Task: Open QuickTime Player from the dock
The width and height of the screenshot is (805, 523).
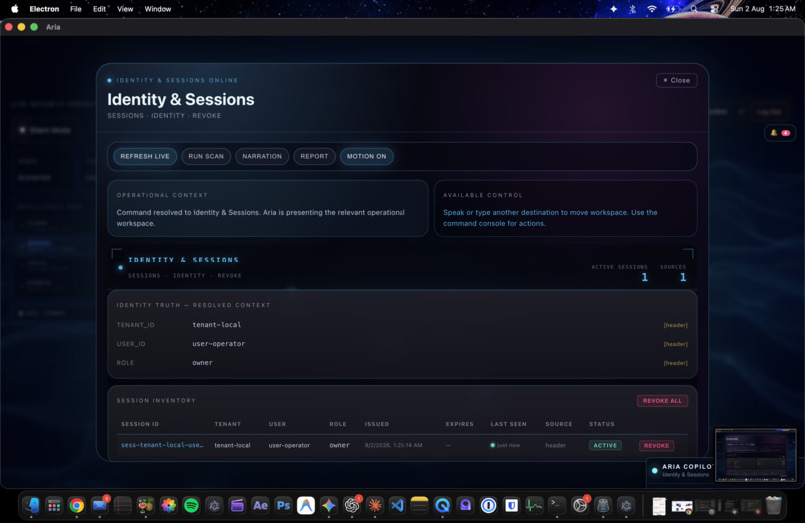Action: (x=442, y=506)
